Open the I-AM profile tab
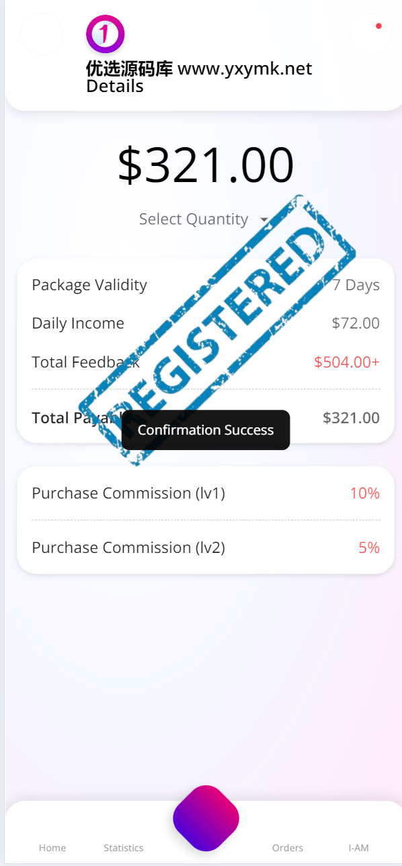 point(358,848)
